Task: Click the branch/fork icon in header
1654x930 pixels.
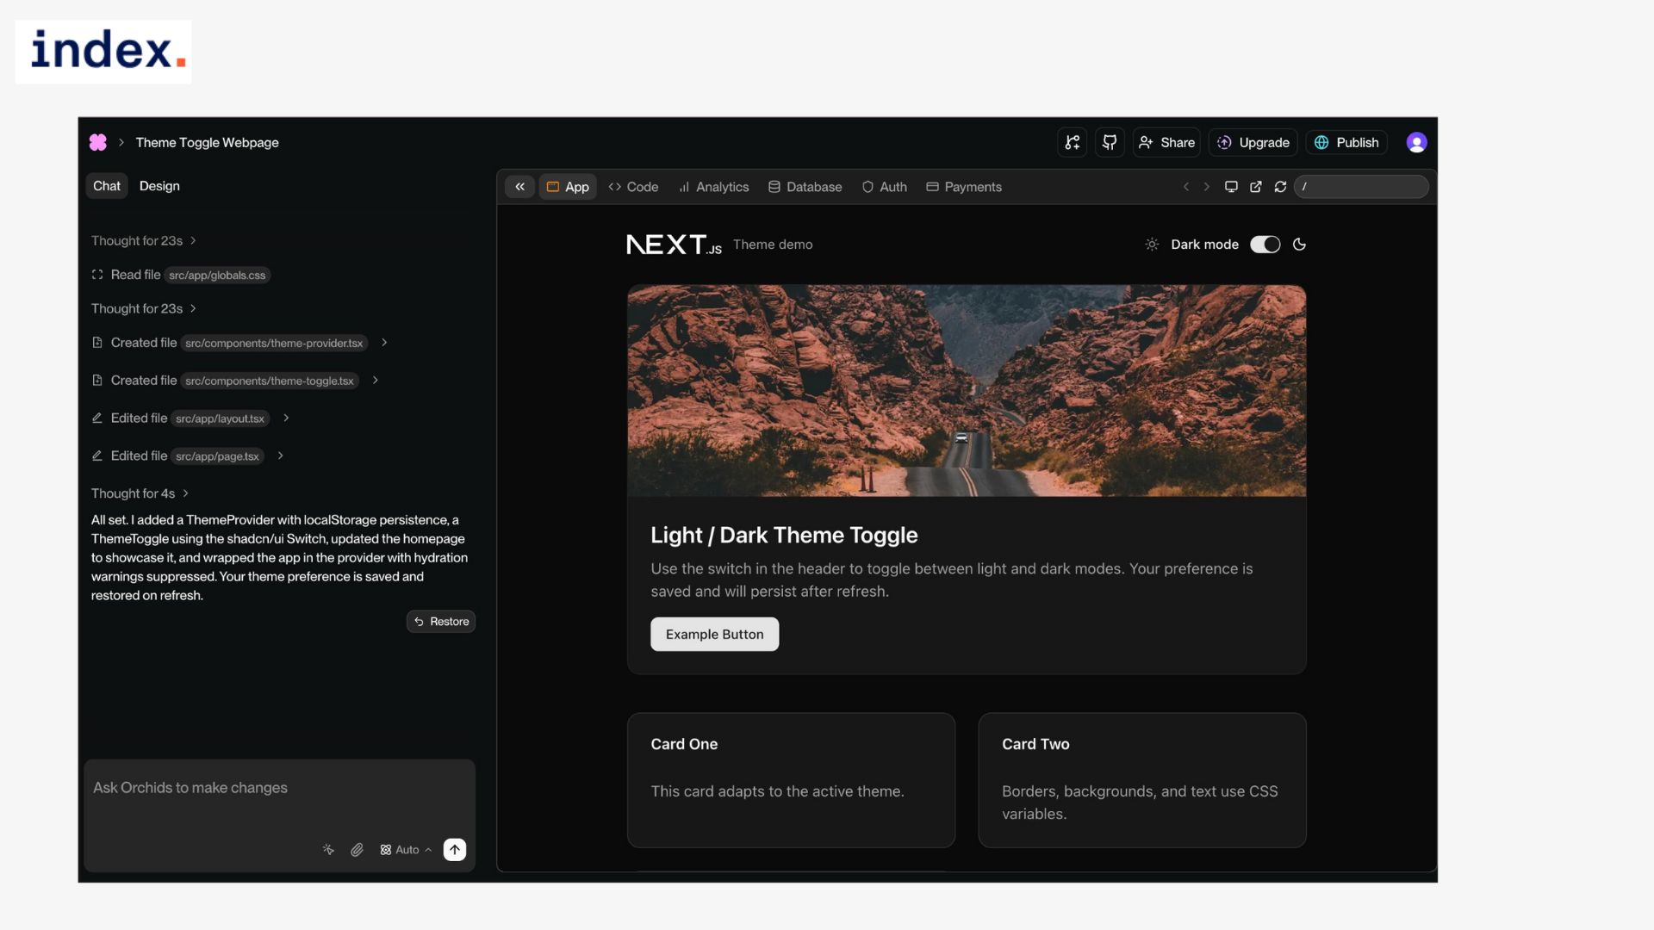Action: [x=1072, y=142]
